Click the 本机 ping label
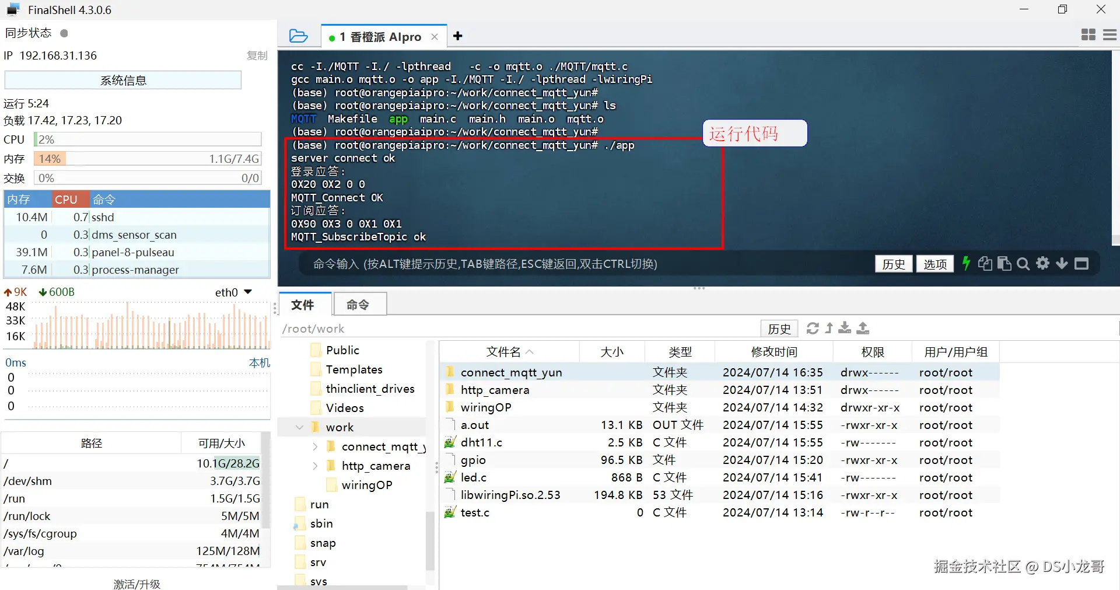 pyautogui.click(x=260, y=362)
